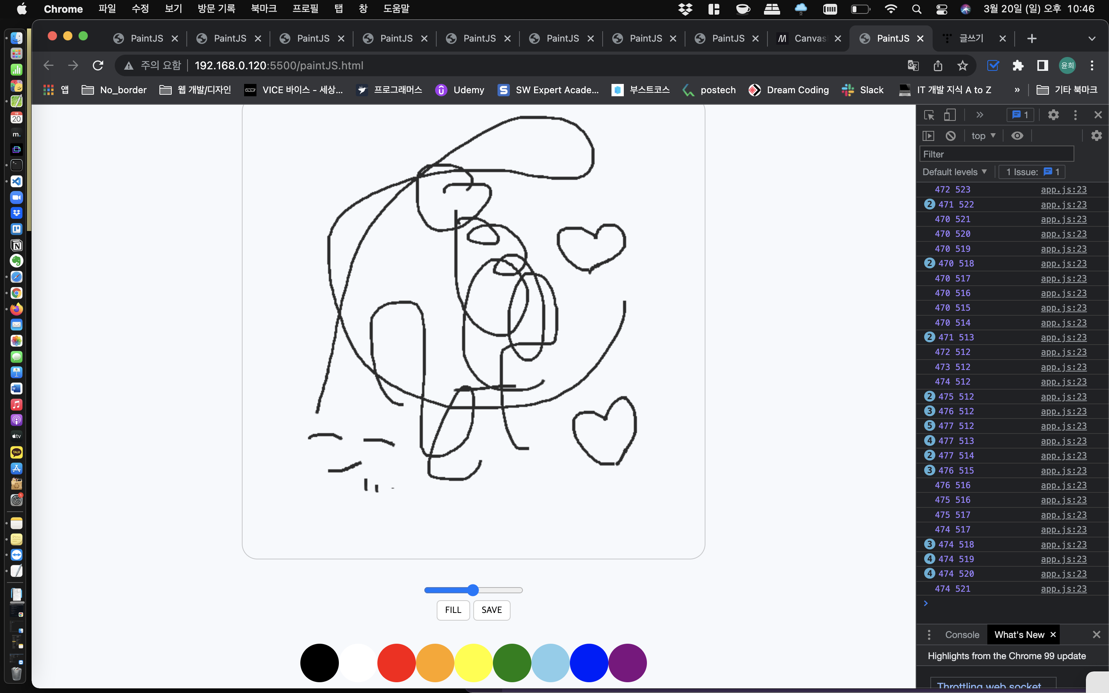The height and width of the screenshot is (693, 1109).
Task: Expand the Default levels dropdown
Action: [x=954, y=172]
